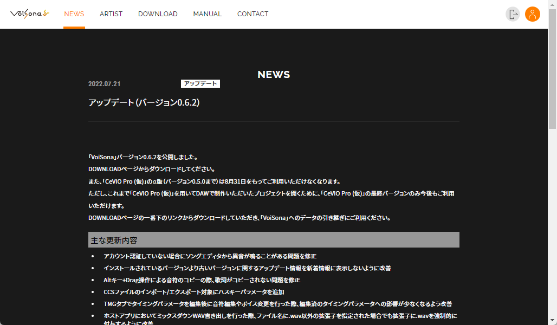The height and width of the screenshot is (325, 557).
Task: Click the person silhouette inside the avatar button
Action: 533,14
